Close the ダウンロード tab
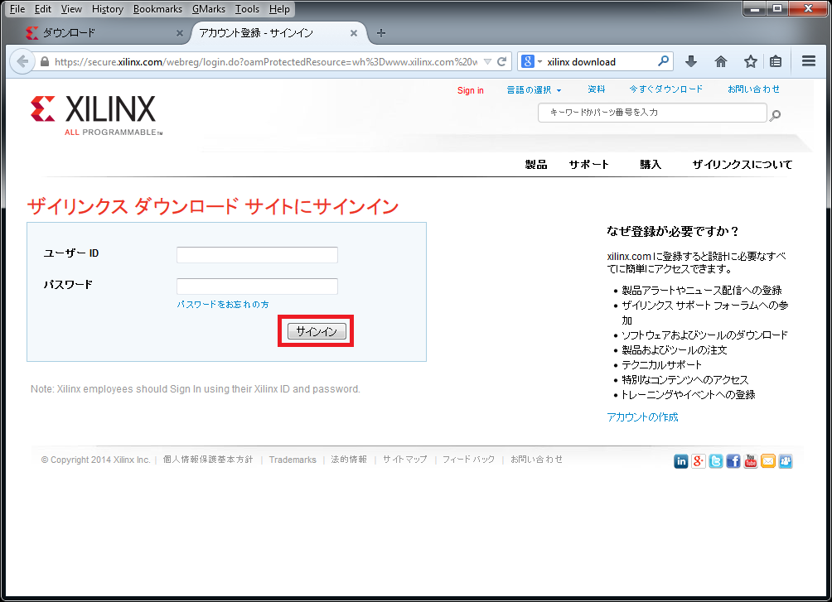The width and height of the screenshot is (832, 602). point(180,33)
